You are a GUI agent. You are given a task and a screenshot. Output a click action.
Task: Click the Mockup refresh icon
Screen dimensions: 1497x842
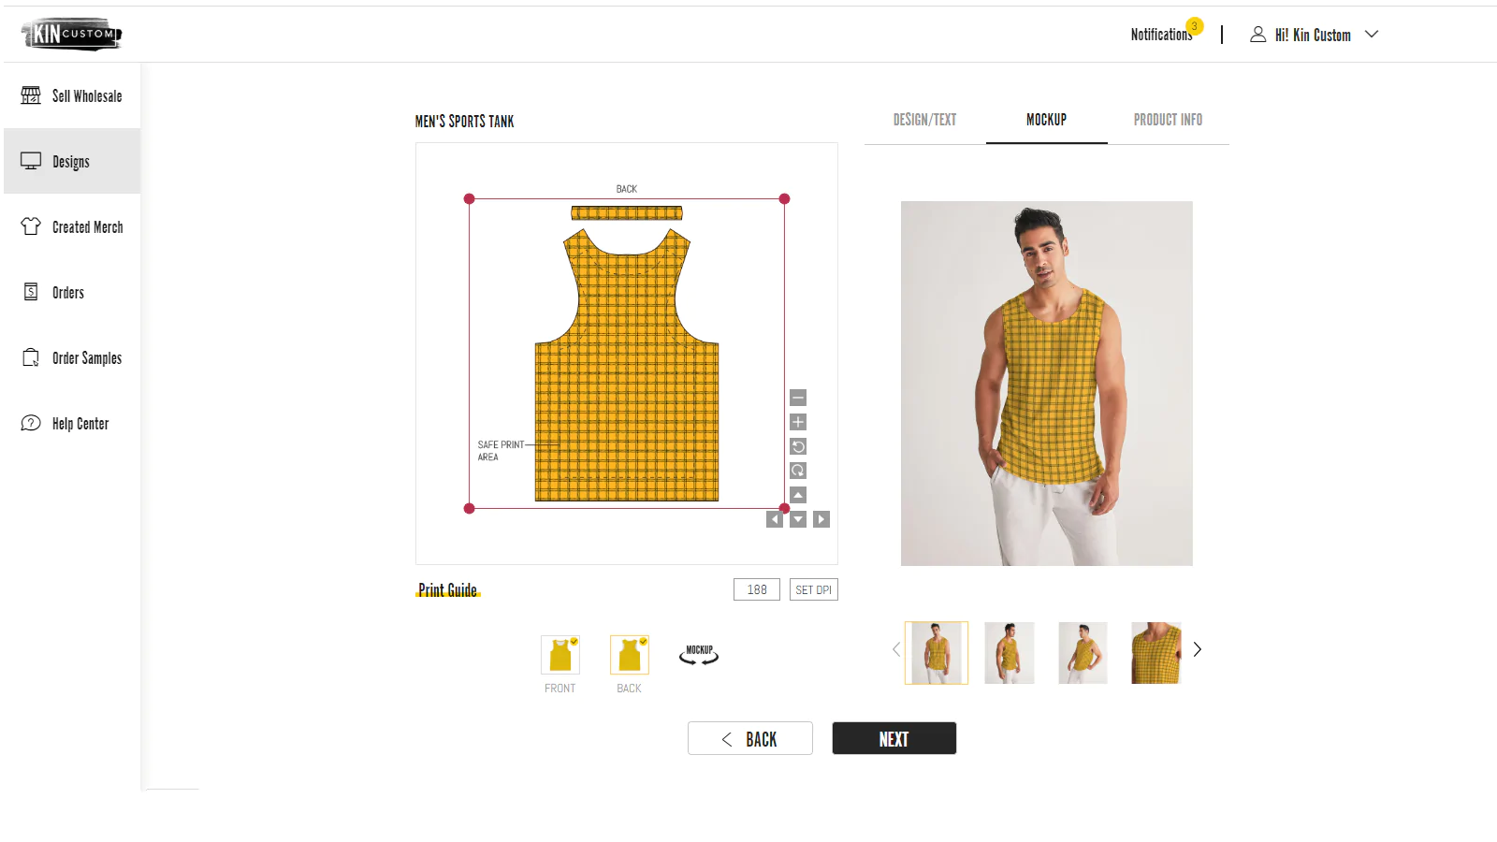(x=699, y=655)
